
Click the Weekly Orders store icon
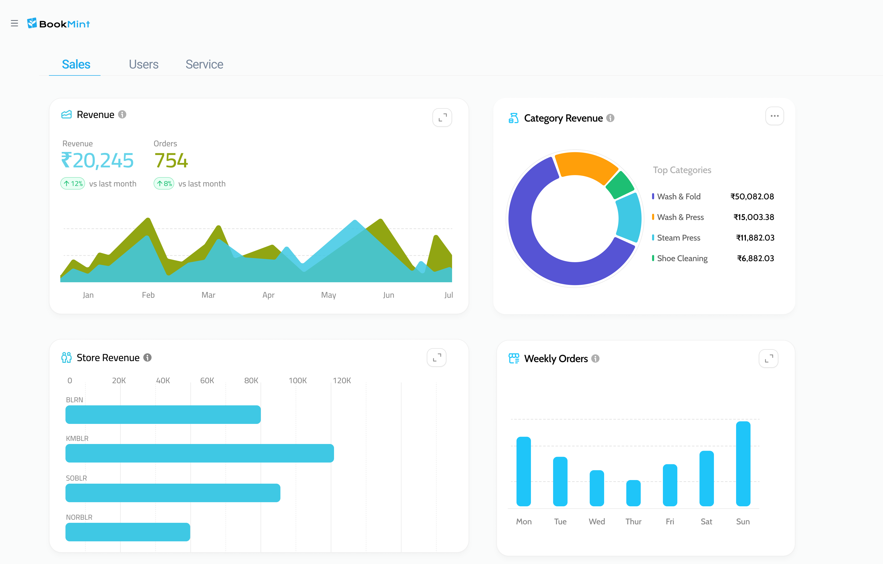(x=514, y=358)
